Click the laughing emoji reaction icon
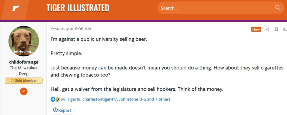 point(58,99)
